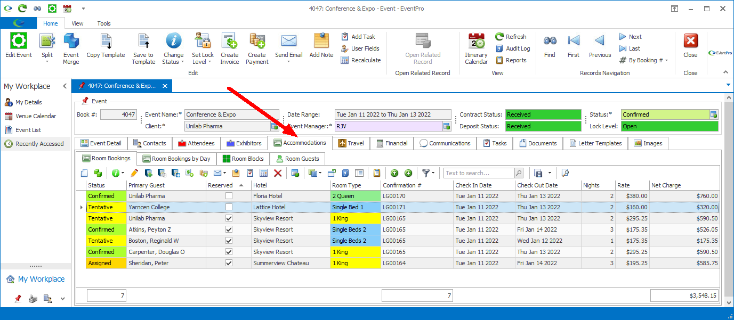The height and width of the screenshot is (320, 734).
Task: Open the Status field dropdown button
Action: (x=714, y=114)
